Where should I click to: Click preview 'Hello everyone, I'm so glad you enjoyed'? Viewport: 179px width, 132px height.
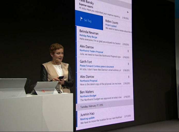(100, 41)
